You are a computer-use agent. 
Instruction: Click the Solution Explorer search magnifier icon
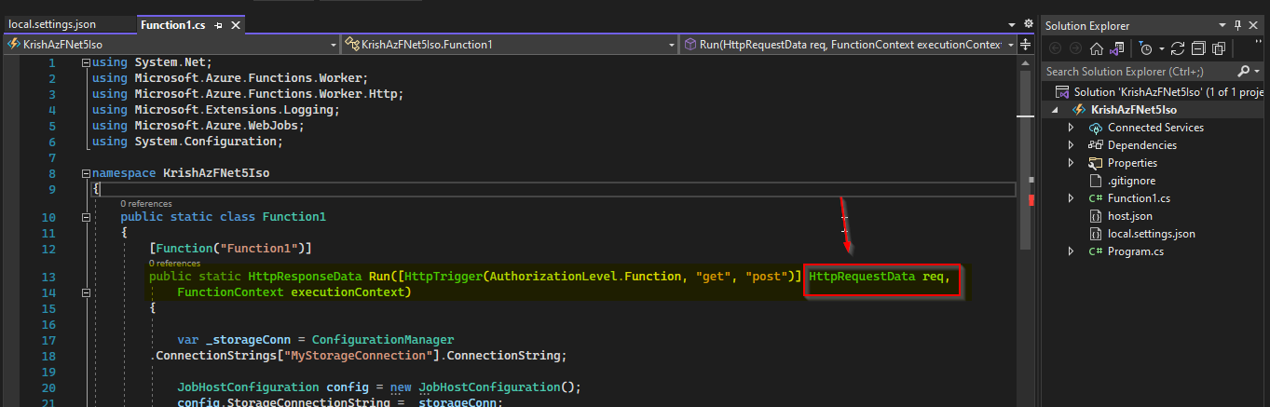tap(1244, 71)
